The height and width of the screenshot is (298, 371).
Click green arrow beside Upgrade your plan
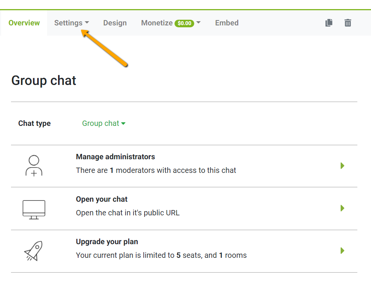pyautogui.click(x=343, y=251)
